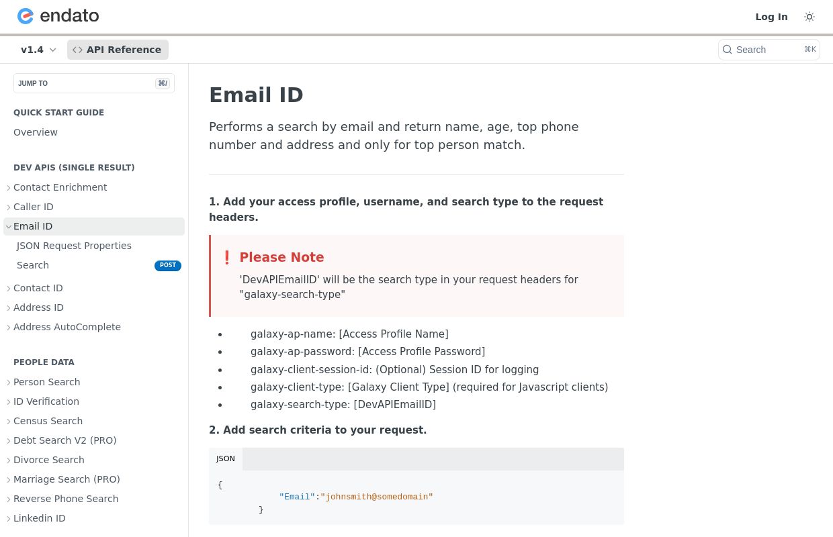Click the endato logo
The height and width of the screenshot is (537, 833).
pyautogui.click(x=58, y=16)
